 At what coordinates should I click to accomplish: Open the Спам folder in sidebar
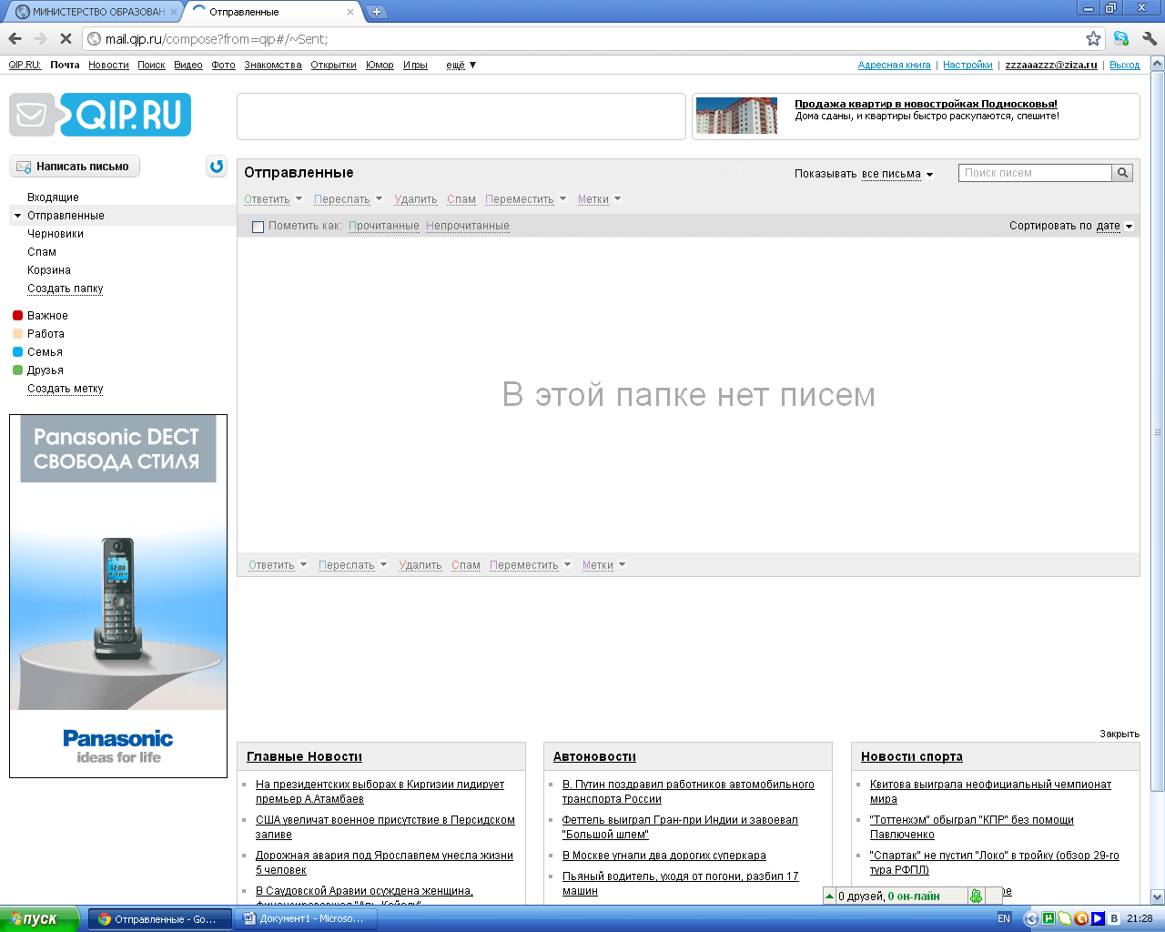42,252
